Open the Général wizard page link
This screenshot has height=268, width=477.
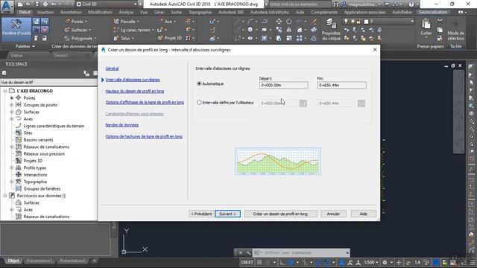[x=112, y=68]
